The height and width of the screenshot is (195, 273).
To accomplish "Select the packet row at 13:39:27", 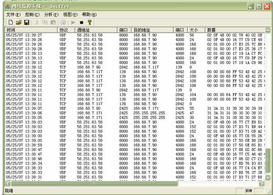I will pyautogui.click(x=135, y=35).
